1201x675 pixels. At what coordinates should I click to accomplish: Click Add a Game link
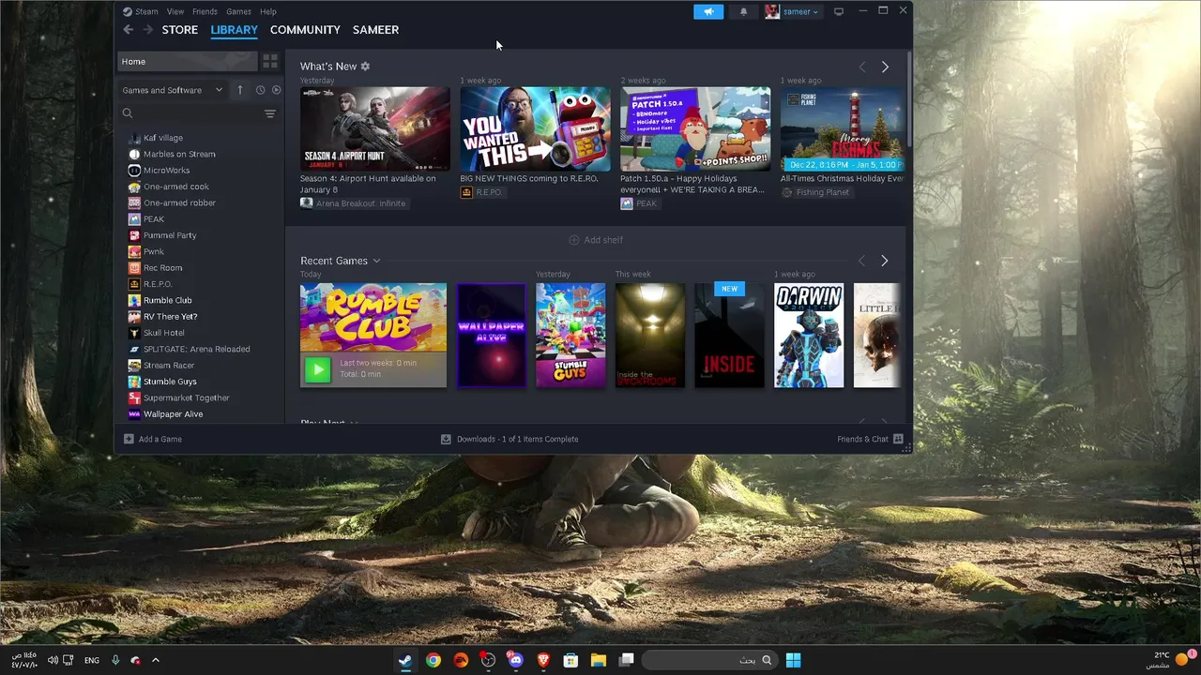[160, 439]
